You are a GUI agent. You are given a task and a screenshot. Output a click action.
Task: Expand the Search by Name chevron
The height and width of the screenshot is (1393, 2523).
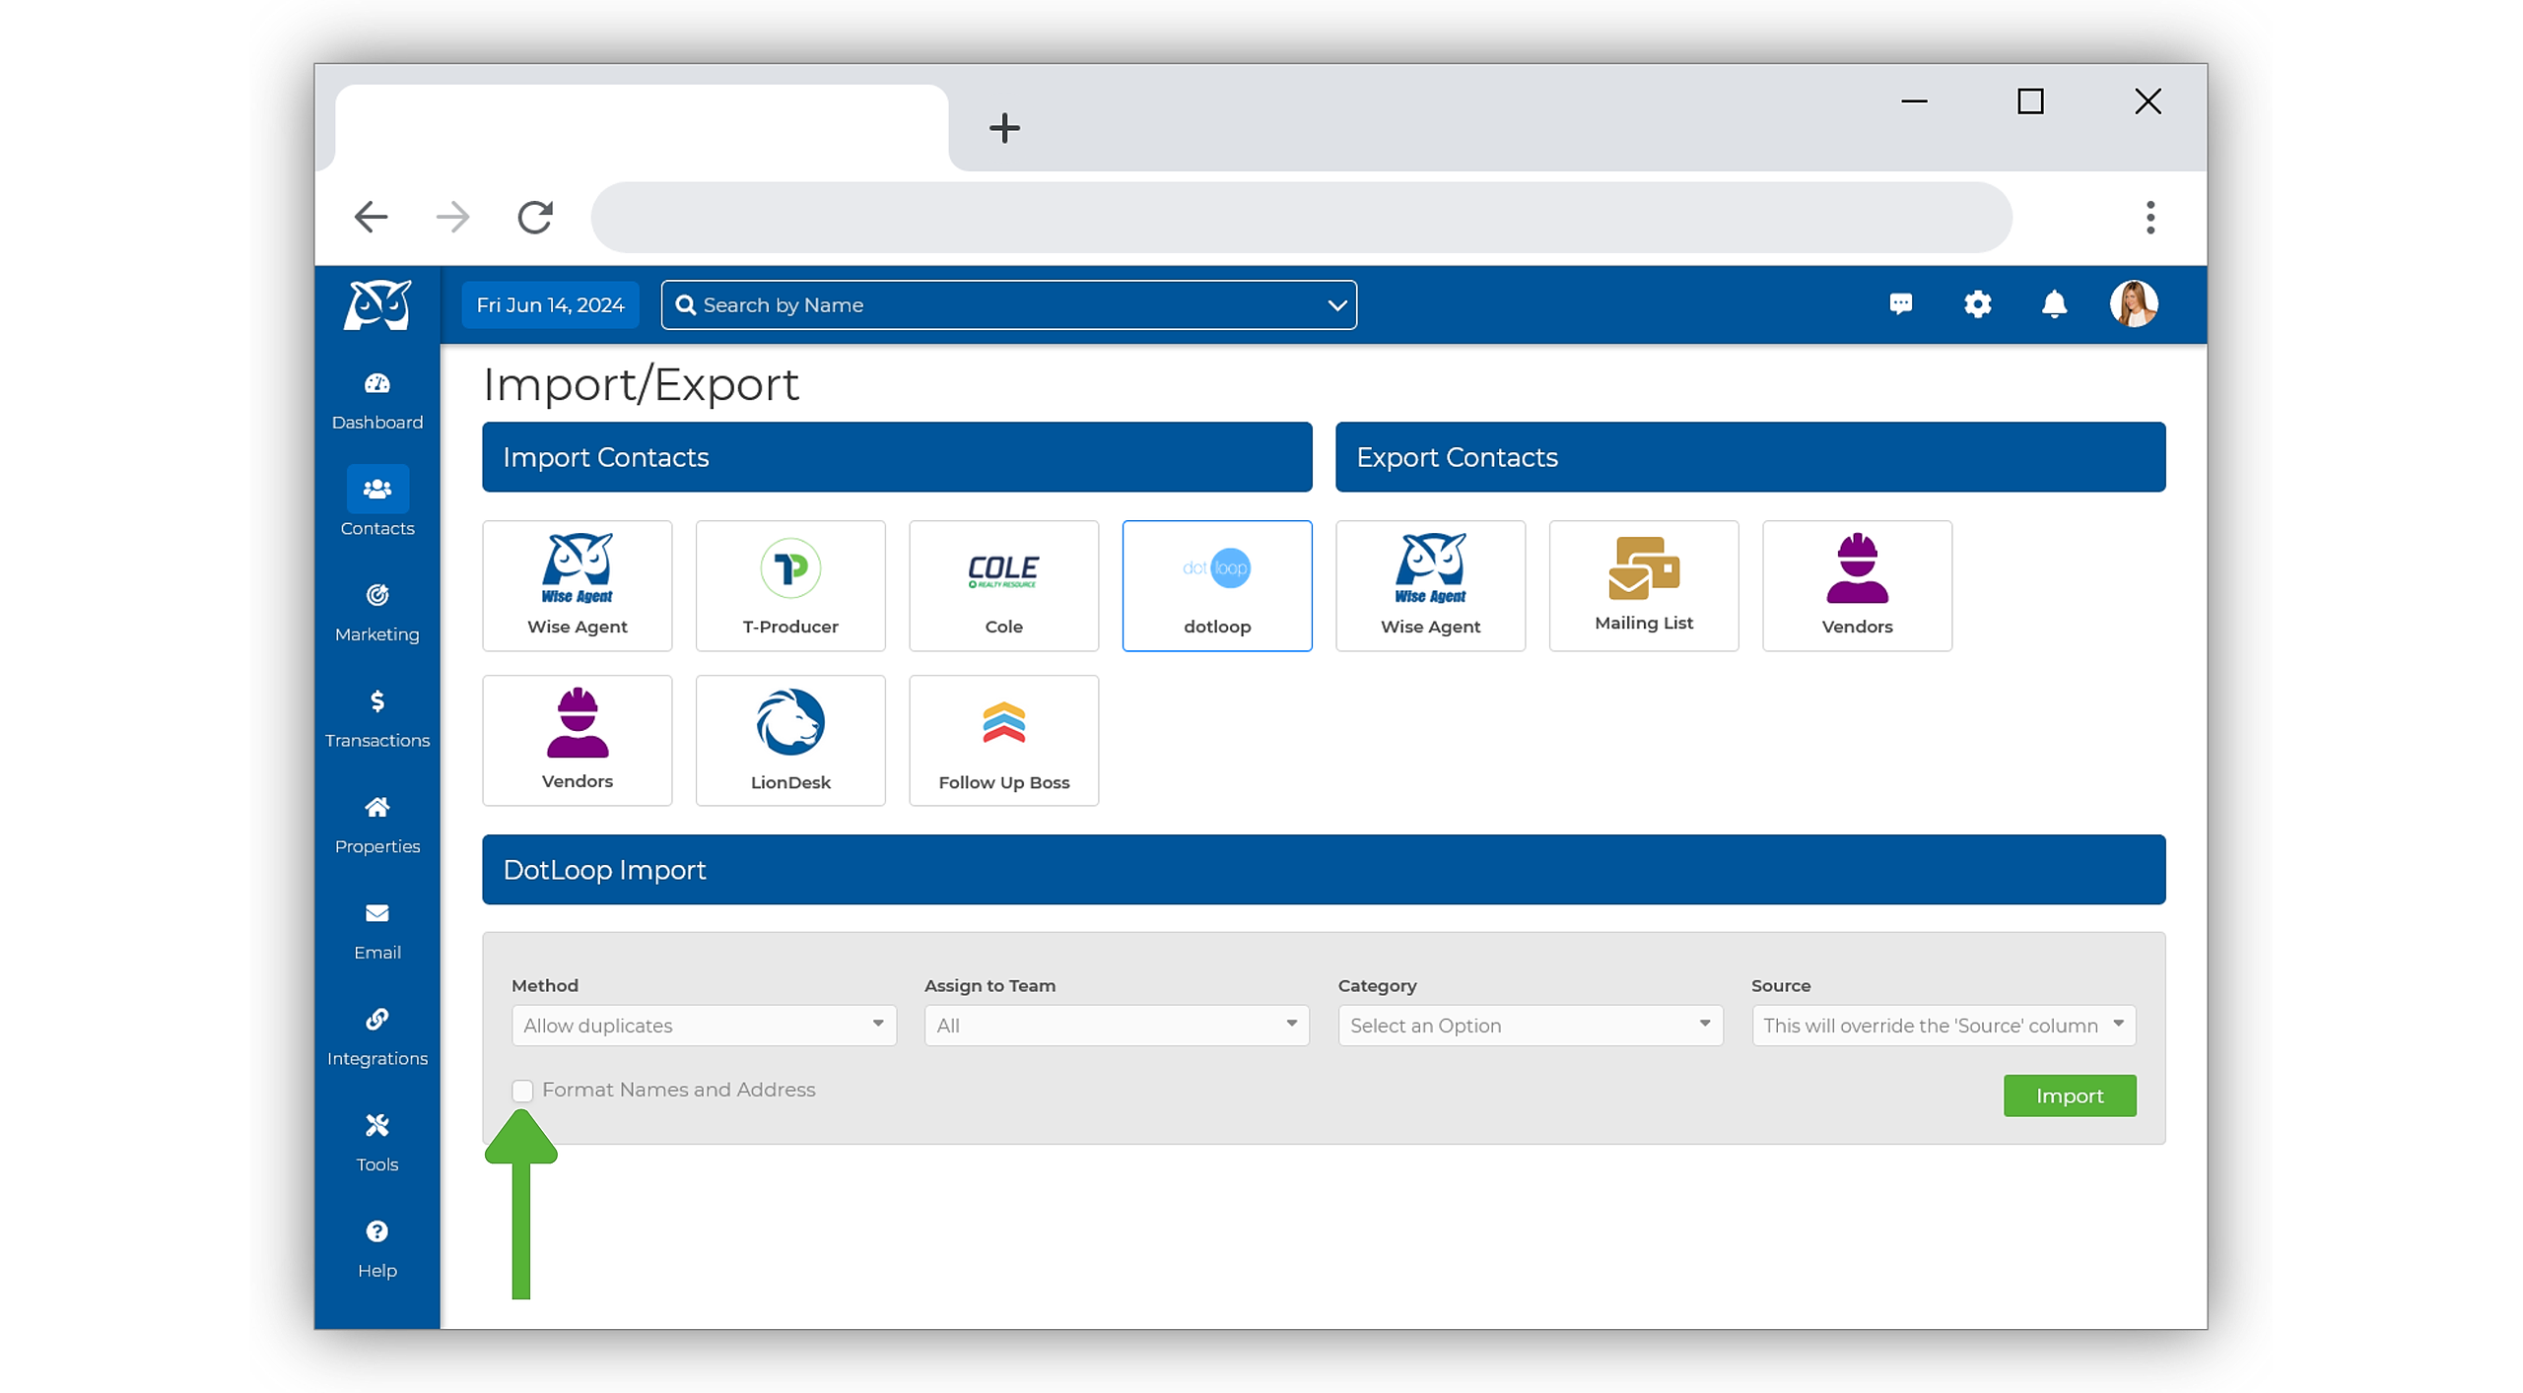[1336, 305]
